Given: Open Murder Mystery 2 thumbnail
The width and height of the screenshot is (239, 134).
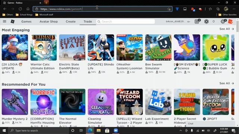Looking at the screenshot, I should pyautogui.click(x=15, y=102).
